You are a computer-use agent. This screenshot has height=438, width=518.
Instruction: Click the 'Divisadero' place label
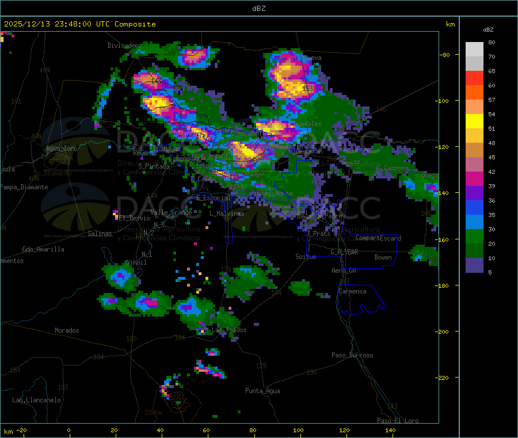coord(124,45)
